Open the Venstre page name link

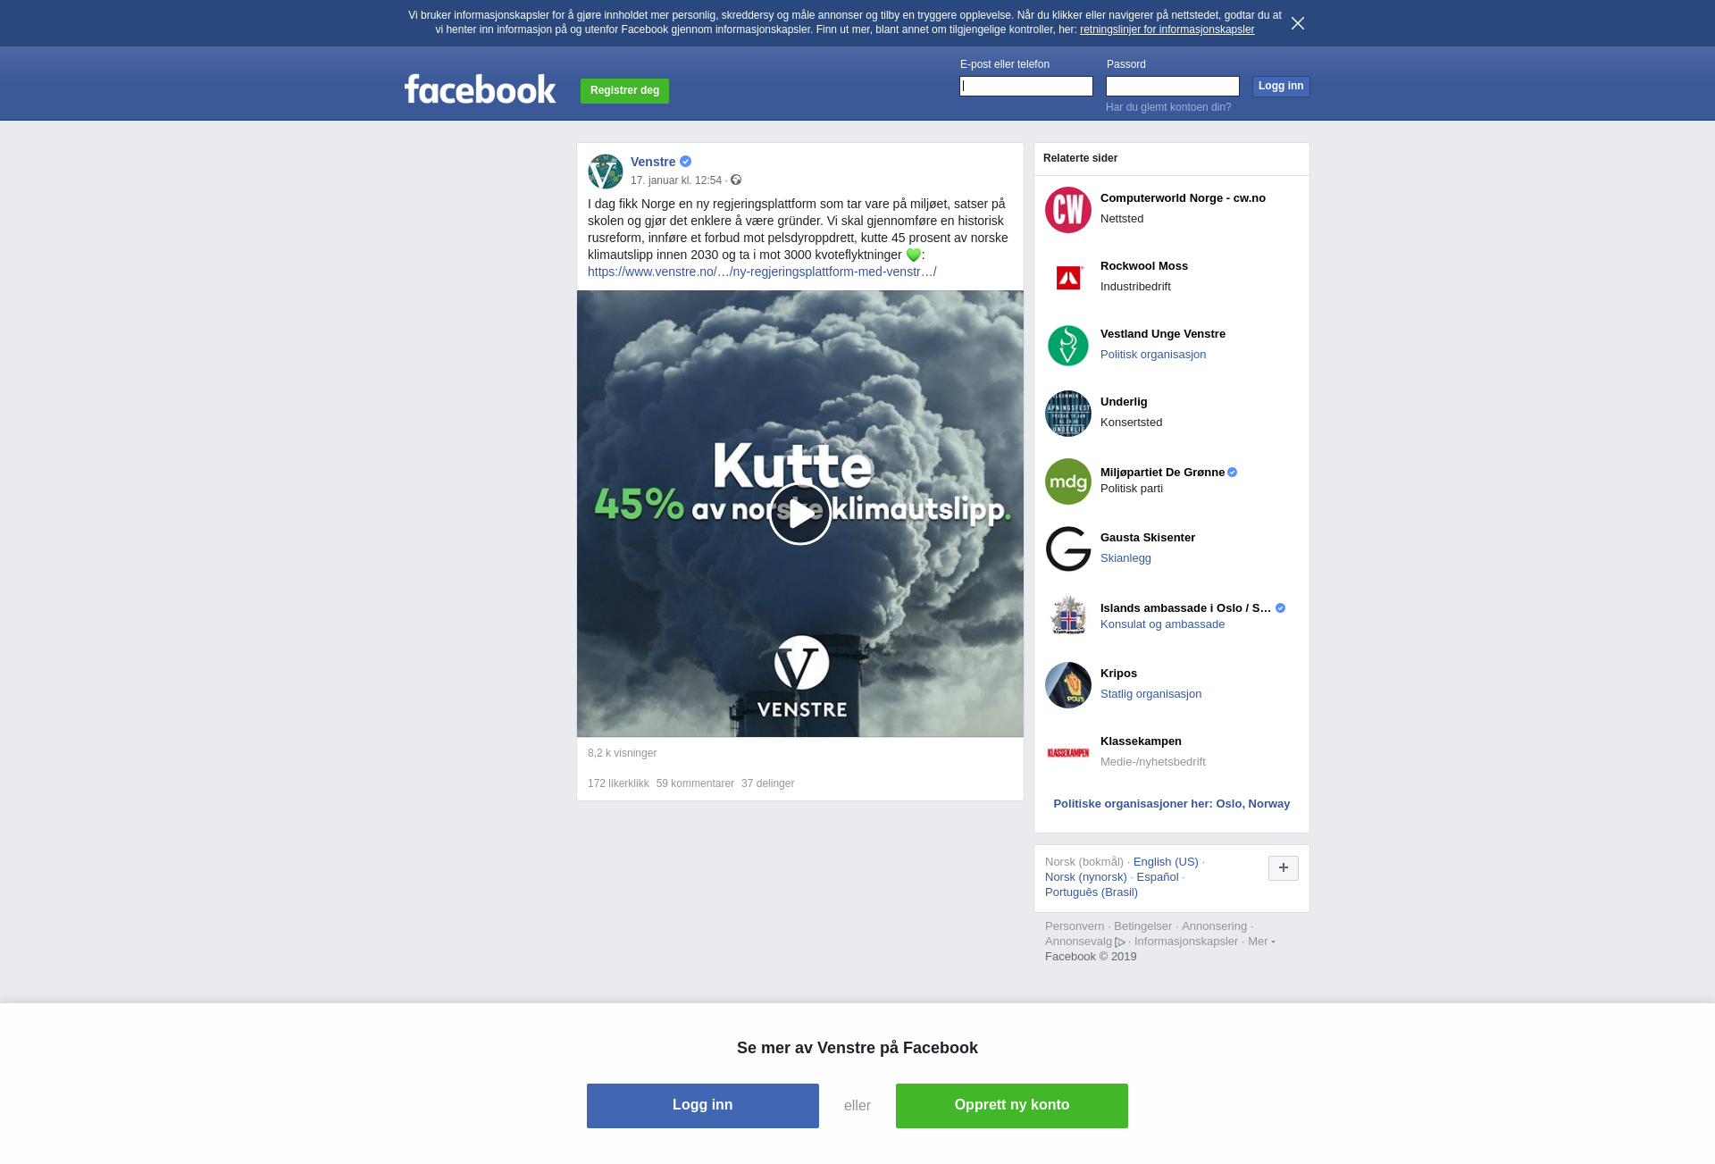pos(653,162)
